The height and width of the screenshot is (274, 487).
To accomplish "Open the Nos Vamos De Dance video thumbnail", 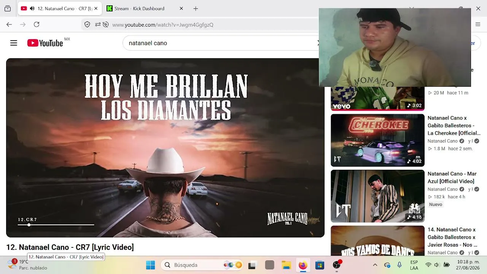I will [x=377, y=241].
